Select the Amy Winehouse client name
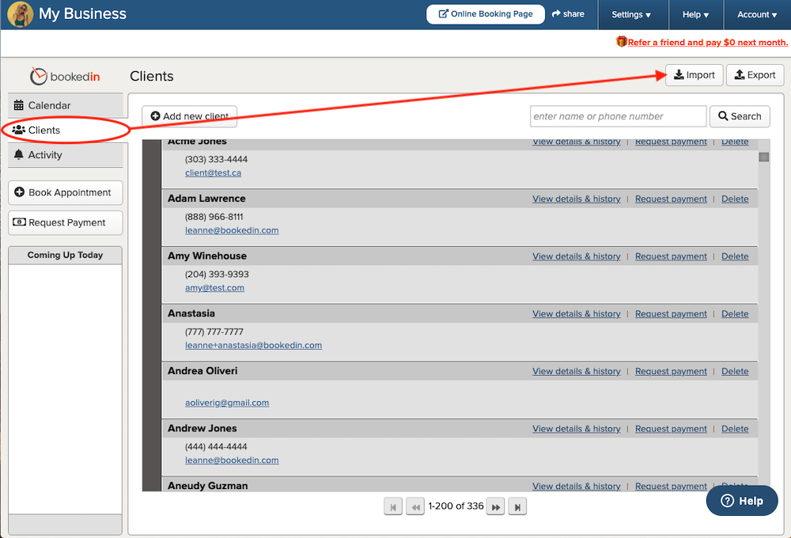The width and height of the screenshot is (791, 538). [206, 256]
